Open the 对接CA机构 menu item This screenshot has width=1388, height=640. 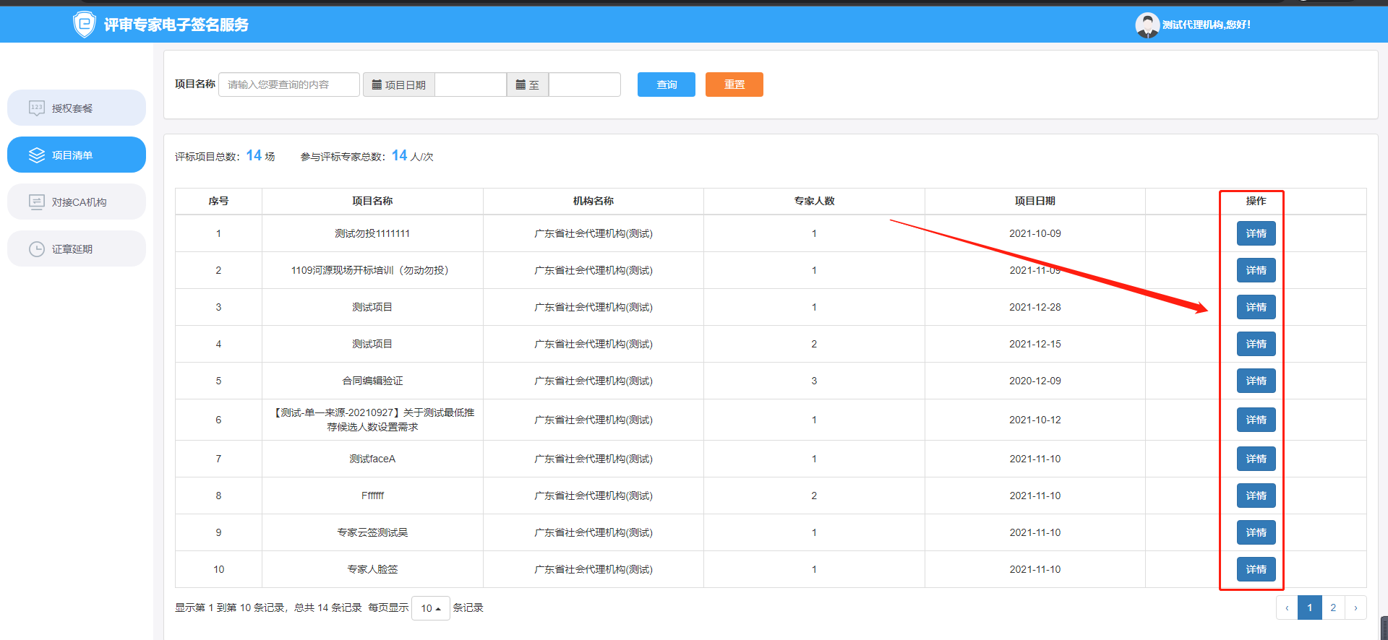pyautogui.click(x=77, y=202)
